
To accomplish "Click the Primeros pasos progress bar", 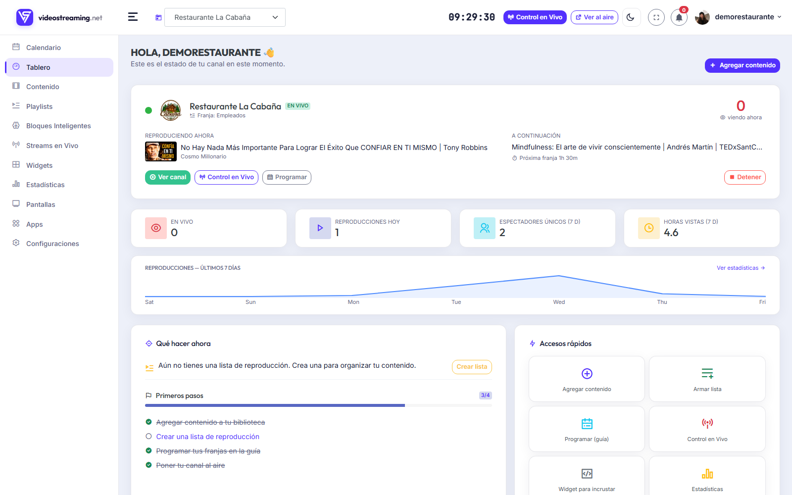I will click(318, 405).
